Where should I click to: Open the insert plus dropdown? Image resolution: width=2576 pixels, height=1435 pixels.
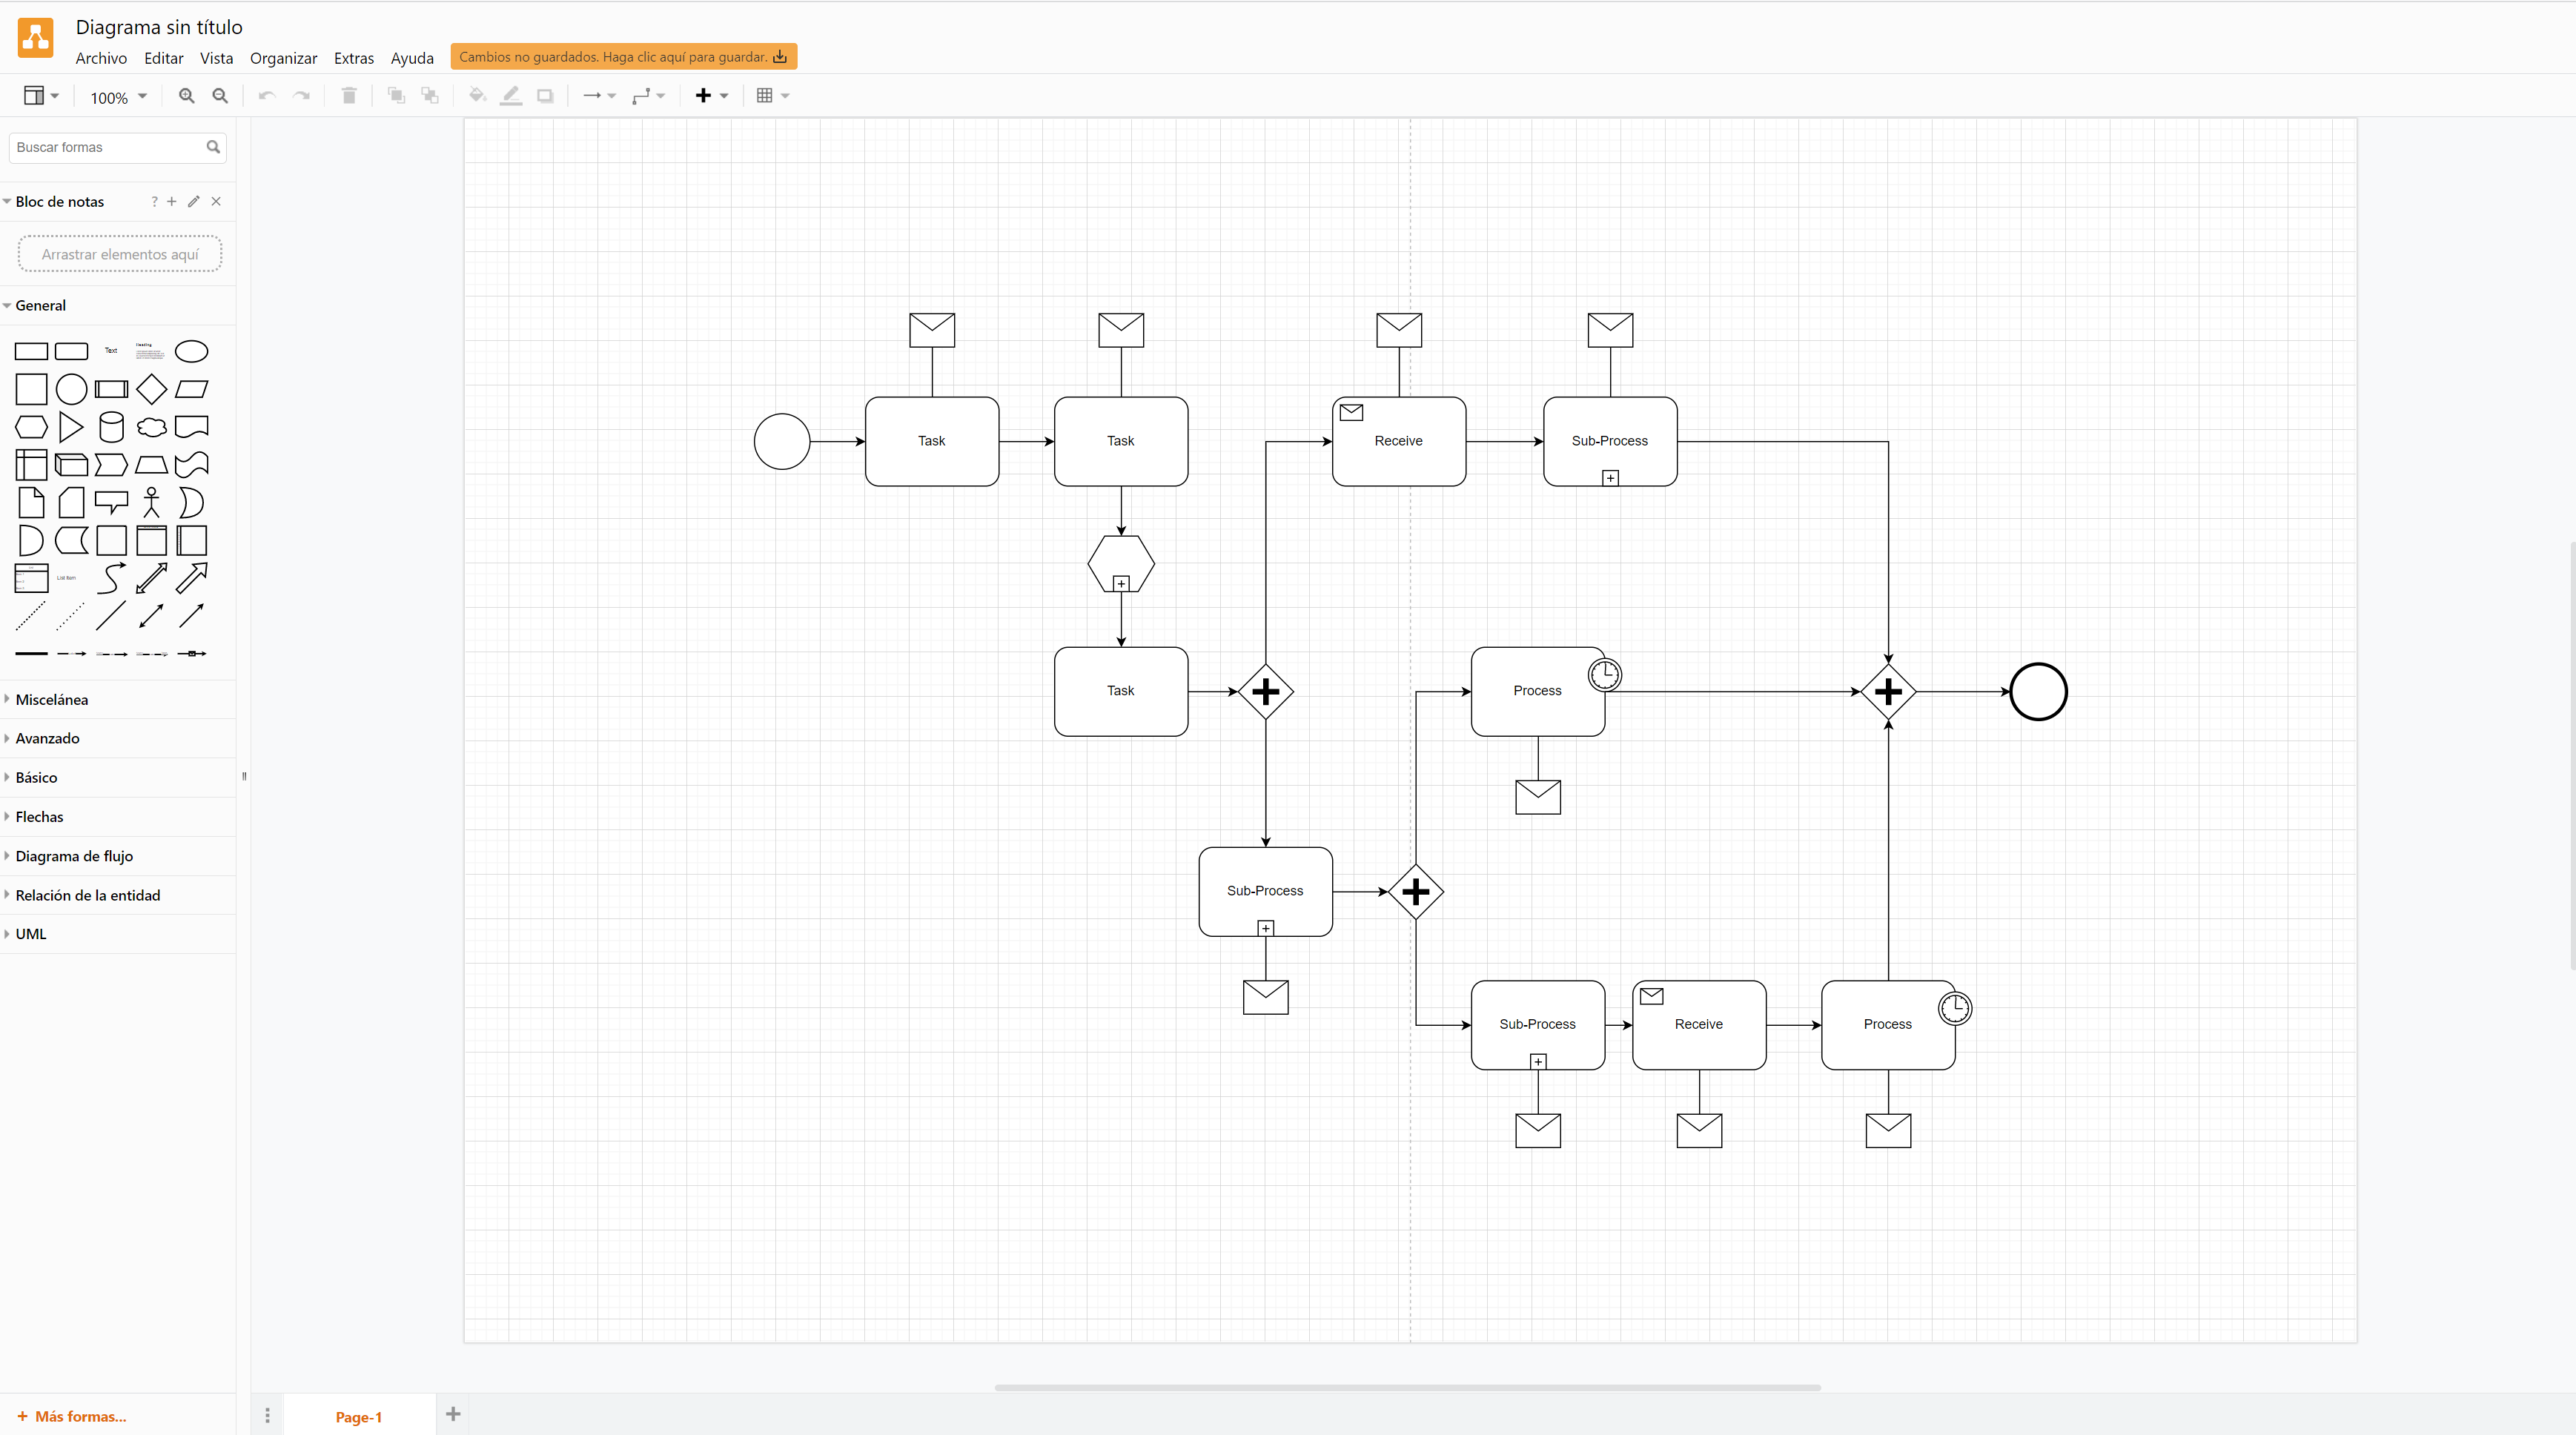[711, 96]
